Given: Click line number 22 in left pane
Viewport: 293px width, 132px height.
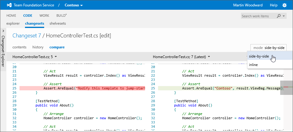Looking at the screenshot, I should coord(14,75).
